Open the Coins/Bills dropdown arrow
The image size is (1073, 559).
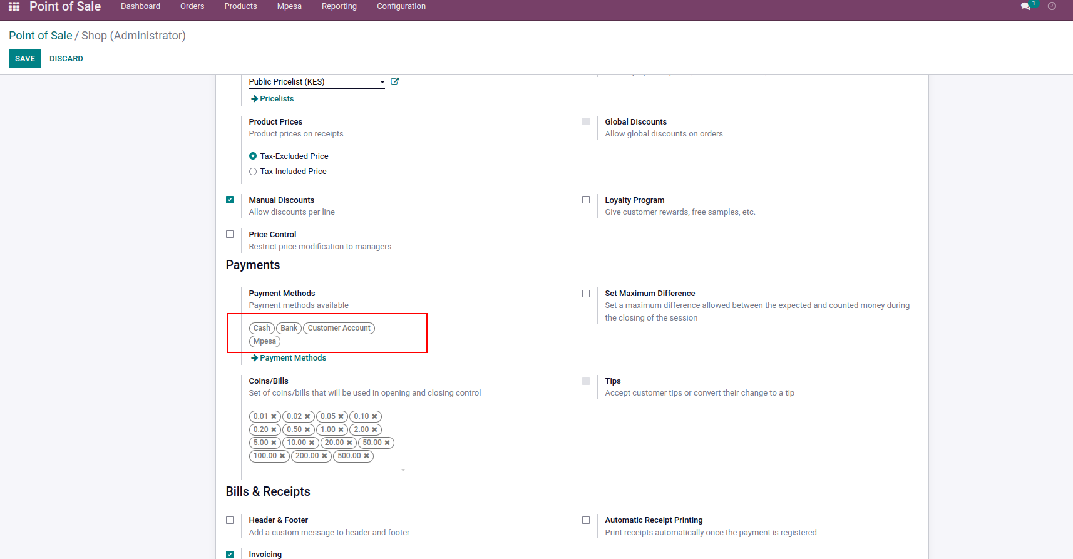[x=403, y=469]
